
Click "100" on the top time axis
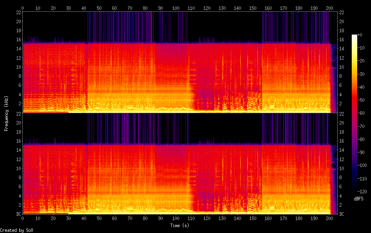[x=176, y=8]
